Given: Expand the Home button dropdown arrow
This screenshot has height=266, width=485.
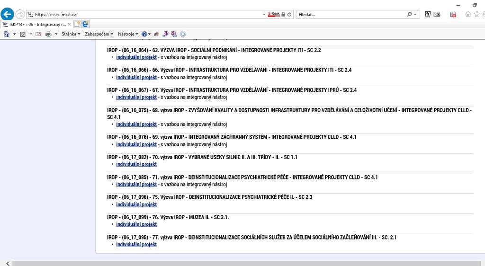Looking at the screenshot, I should pos(14,34).
